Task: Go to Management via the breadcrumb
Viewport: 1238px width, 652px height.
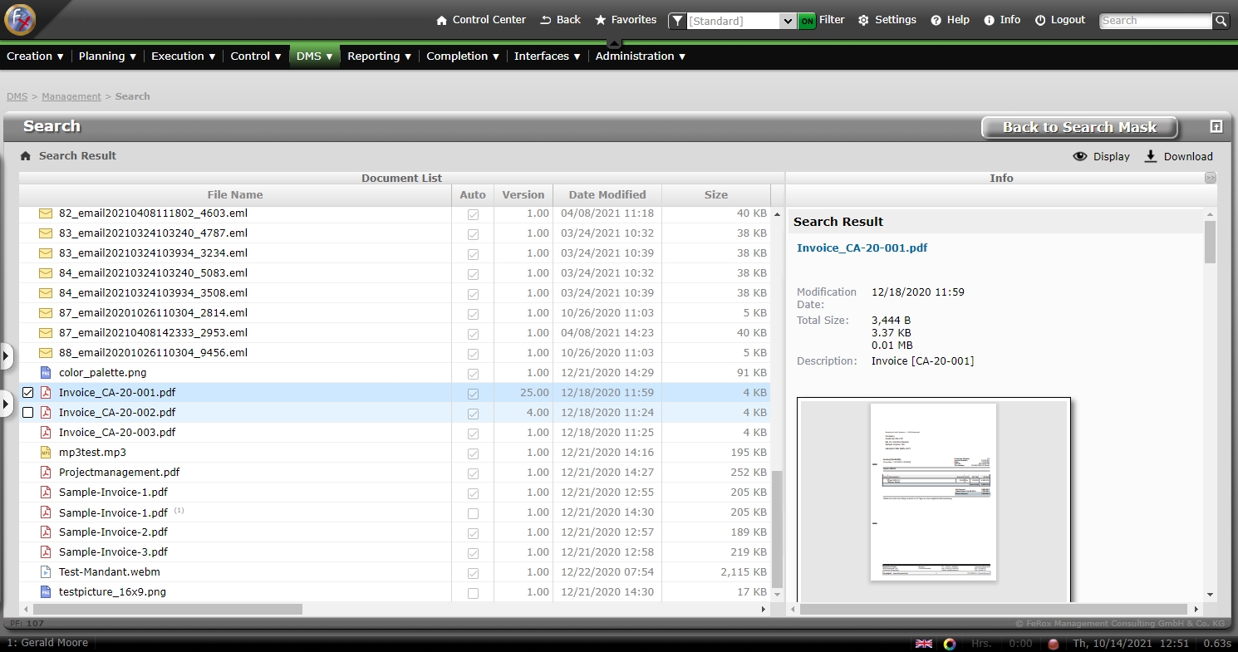Action: (x=71, y=96)
